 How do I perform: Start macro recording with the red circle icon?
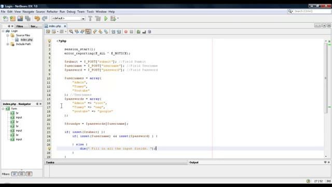tap(126, 32)
